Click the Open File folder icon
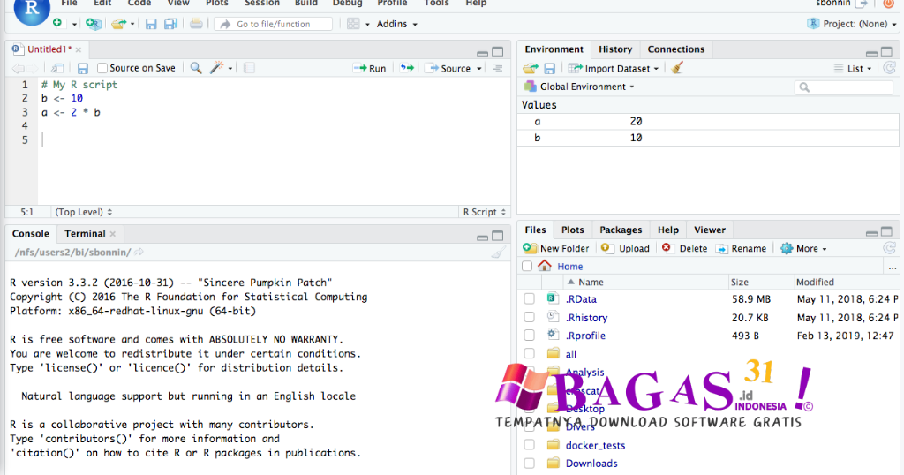This screenshot has width=904, height=475. coord(119,24)
